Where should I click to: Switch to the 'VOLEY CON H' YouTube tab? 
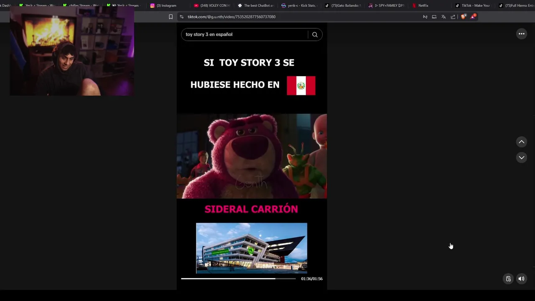212,5
